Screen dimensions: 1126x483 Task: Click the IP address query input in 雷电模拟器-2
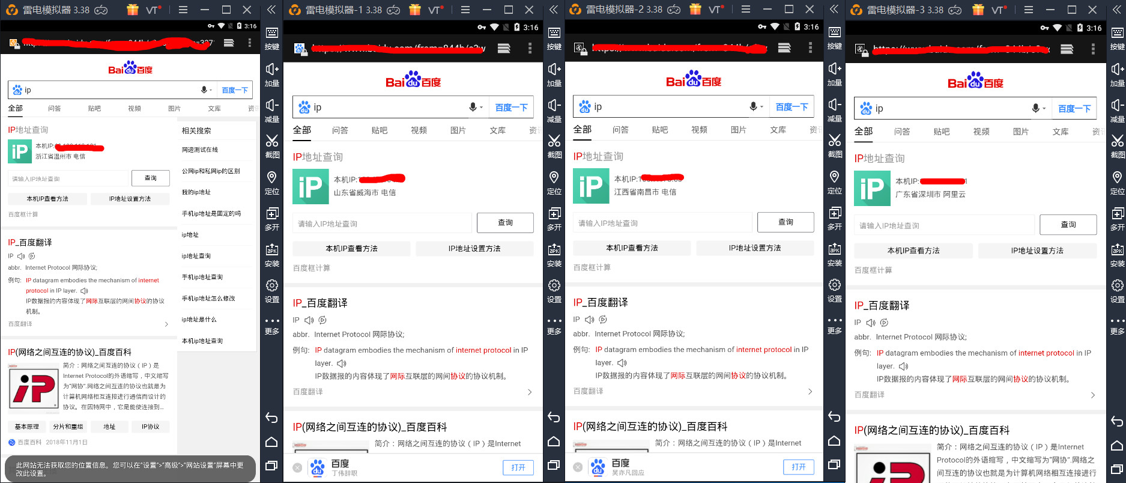pyautogui.click(x=662, y=223)
